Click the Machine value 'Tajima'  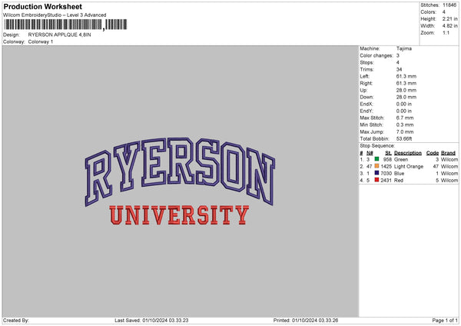coord(404,48)
